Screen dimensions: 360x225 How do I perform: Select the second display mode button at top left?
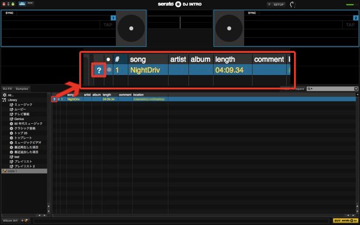coord(29,4)
